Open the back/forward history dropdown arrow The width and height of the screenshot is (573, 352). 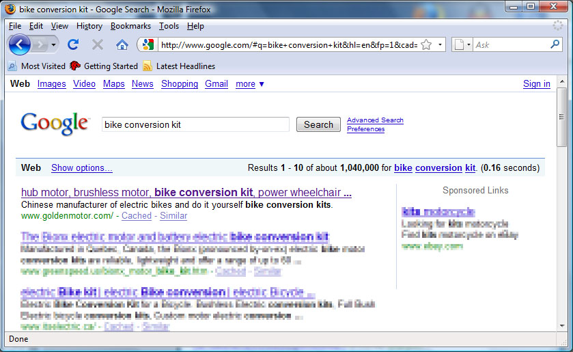(x=54, y=45)
